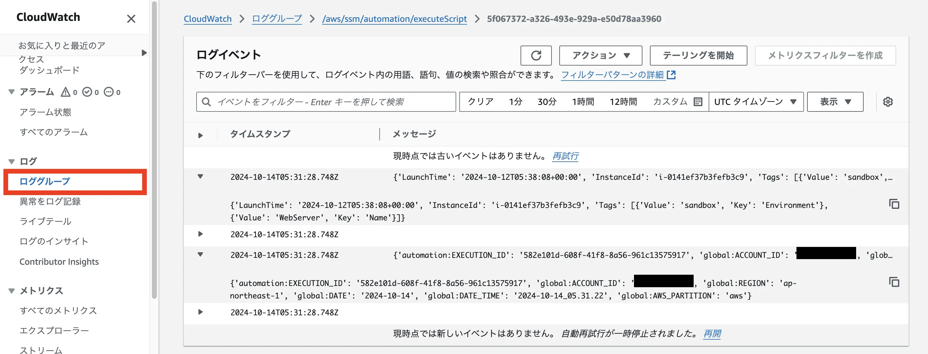This screenshot has height=354, width=928.
Task: Open the custom time range calendar picker
Action: click(698, 101)
